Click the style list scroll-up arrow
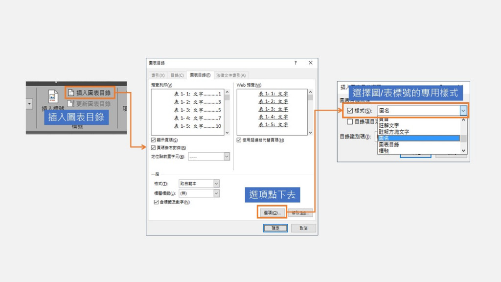 click(463, 120)
